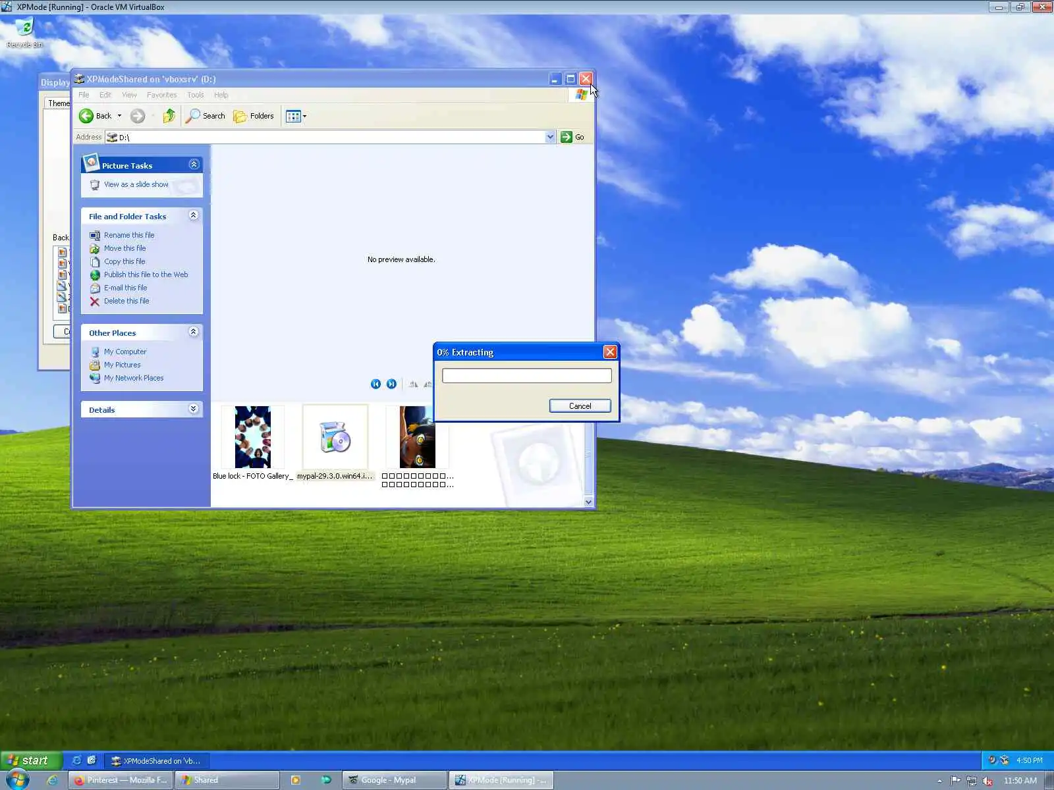Image resolution: width=1054 pixels, height=790 pixels.
Task: Open My Computer from Other Places
Action: pyautogui.click(x=125, y=352)
